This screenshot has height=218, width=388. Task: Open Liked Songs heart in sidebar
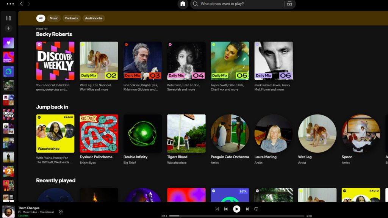tap(8, 43)
